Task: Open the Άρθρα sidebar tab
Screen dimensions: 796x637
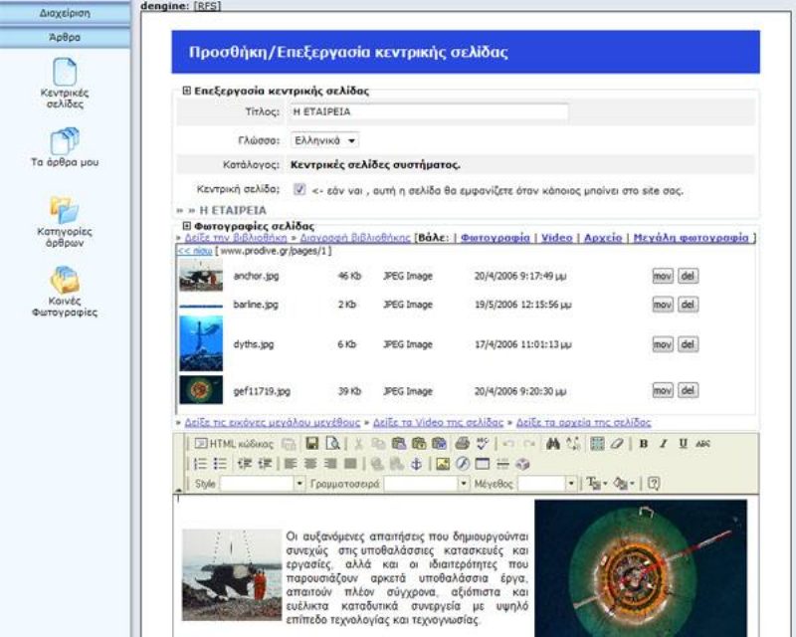Action: click(x=65, y=37)
